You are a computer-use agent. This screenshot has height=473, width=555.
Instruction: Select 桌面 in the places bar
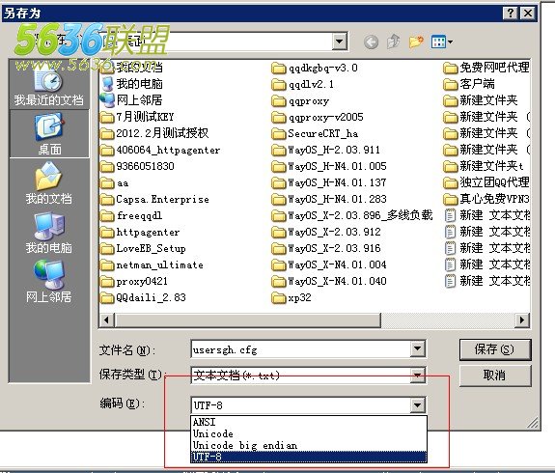point(49,134)
